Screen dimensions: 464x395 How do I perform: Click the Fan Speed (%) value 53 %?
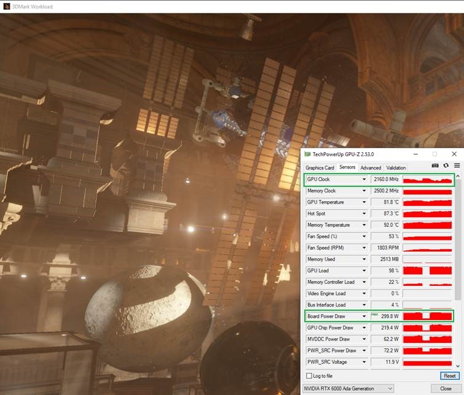pos(385,236)
